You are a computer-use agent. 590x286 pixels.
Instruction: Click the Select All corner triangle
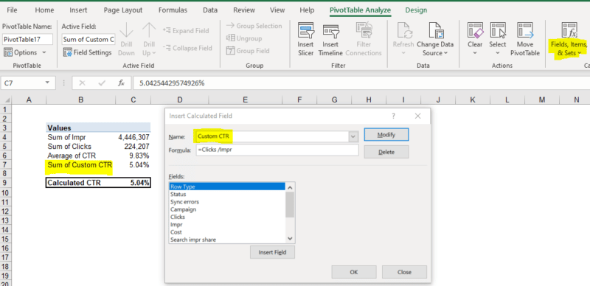coord(7,100)
